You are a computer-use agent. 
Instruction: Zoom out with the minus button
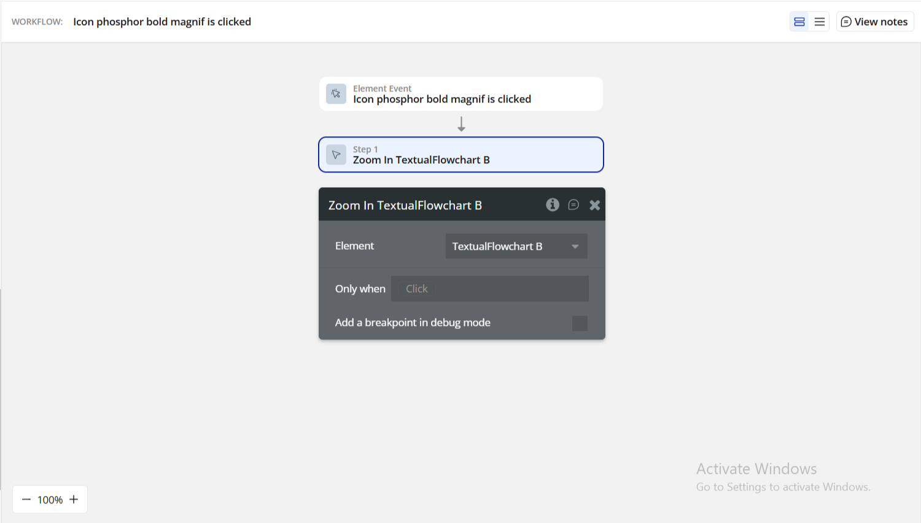click(26, 500)
